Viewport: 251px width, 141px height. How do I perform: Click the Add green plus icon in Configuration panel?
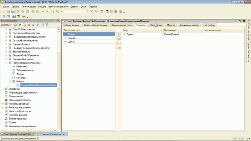(15, 25)
